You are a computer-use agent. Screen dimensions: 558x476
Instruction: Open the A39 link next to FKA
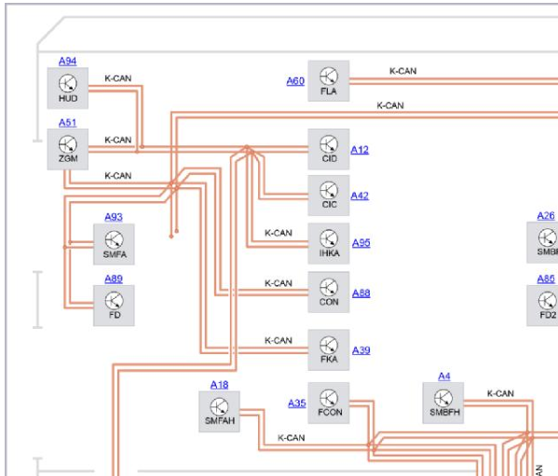[x=361, y=350]
